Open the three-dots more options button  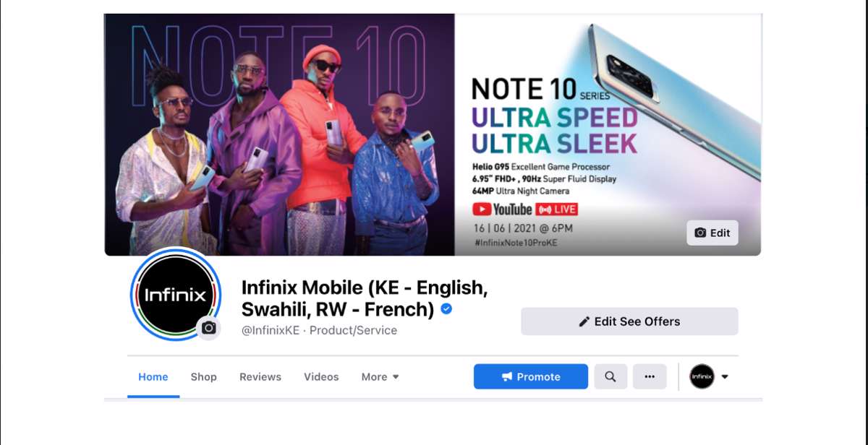tap(650, 376)
